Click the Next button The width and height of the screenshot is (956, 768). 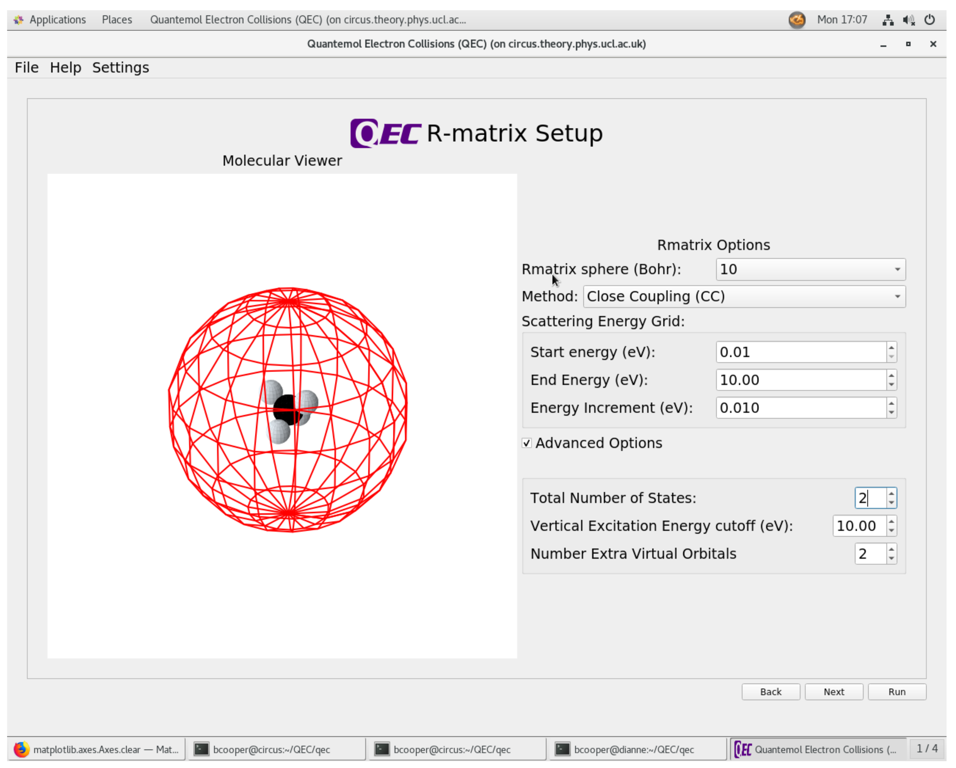coord(833,691)
